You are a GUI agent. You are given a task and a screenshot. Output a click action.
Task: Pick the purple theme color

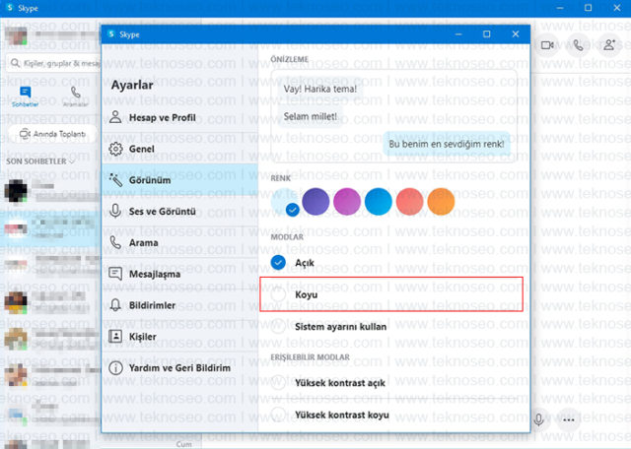pyautogui.click(x=315, y=202)
